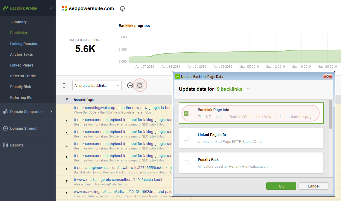Screen dimensions: 341x201
Task: Click the Penalty Risk option title in dialog
Action: (x=208, y=159)
